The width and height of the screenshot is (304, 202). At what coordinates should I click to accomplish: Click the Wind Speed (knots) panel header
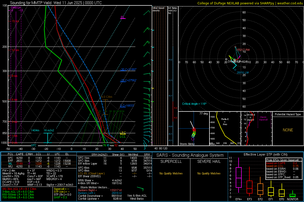pyautogui.click(x=158, y=9)
